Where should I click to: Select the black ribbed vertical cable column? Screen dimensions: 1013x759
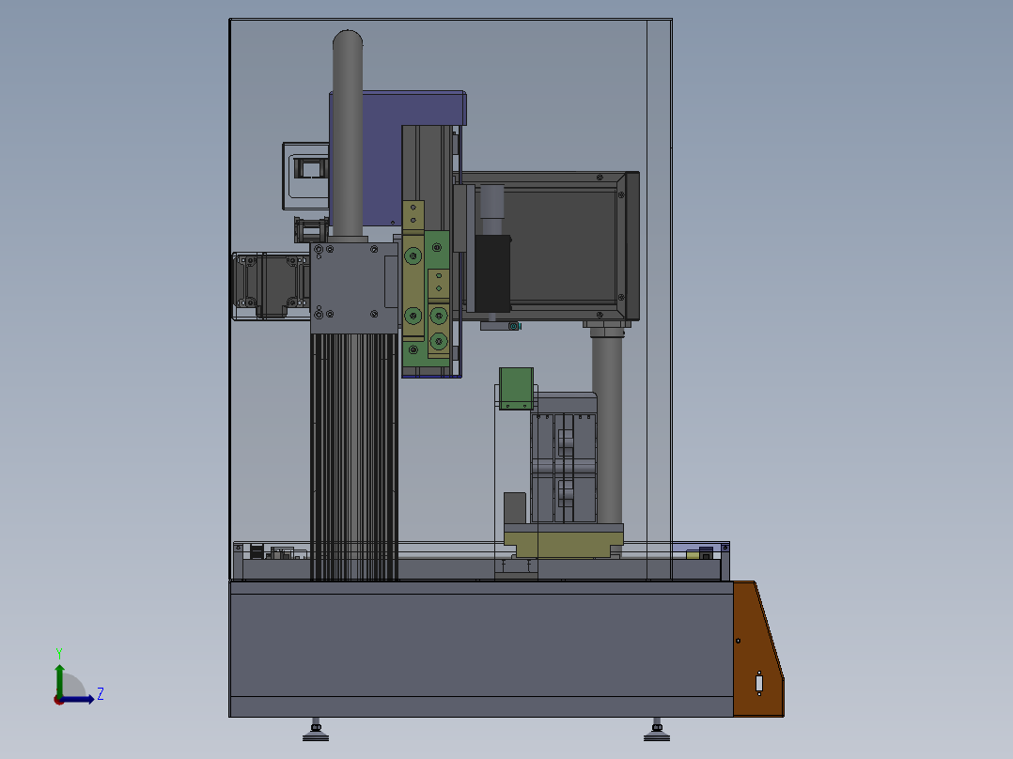tap(354, 457)
